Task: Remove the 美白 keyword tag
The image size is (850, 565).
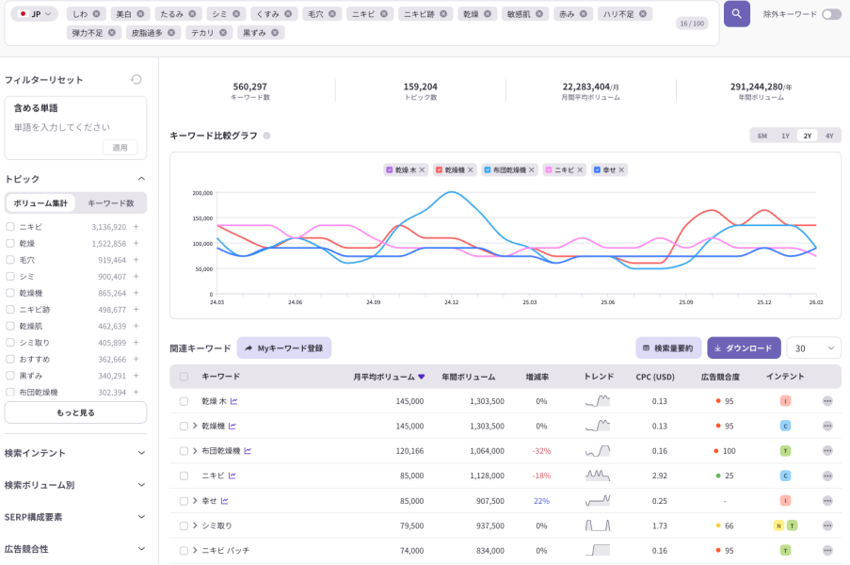Action: click(x=141, y=14)
